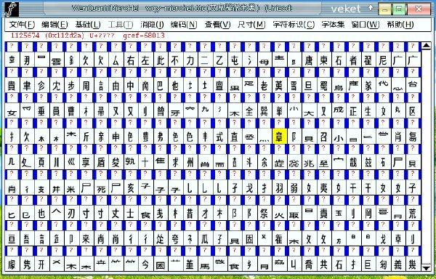Open the 查看(V) menu

pos(218,25)
